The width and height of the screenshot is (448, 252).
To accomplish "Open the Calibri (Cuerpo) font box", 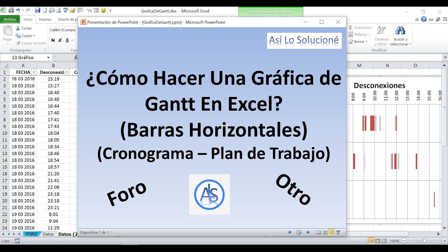I will click(x=63, y=30).
